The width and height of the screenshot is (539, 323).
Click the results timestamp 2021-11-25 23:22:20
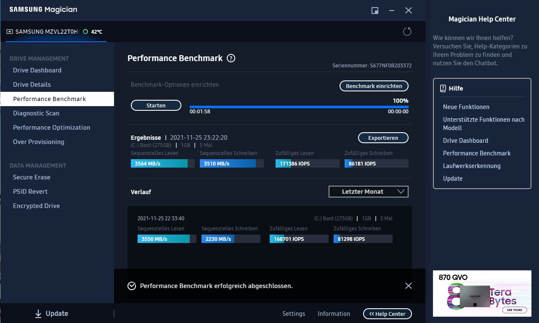[x=199, y=138]
